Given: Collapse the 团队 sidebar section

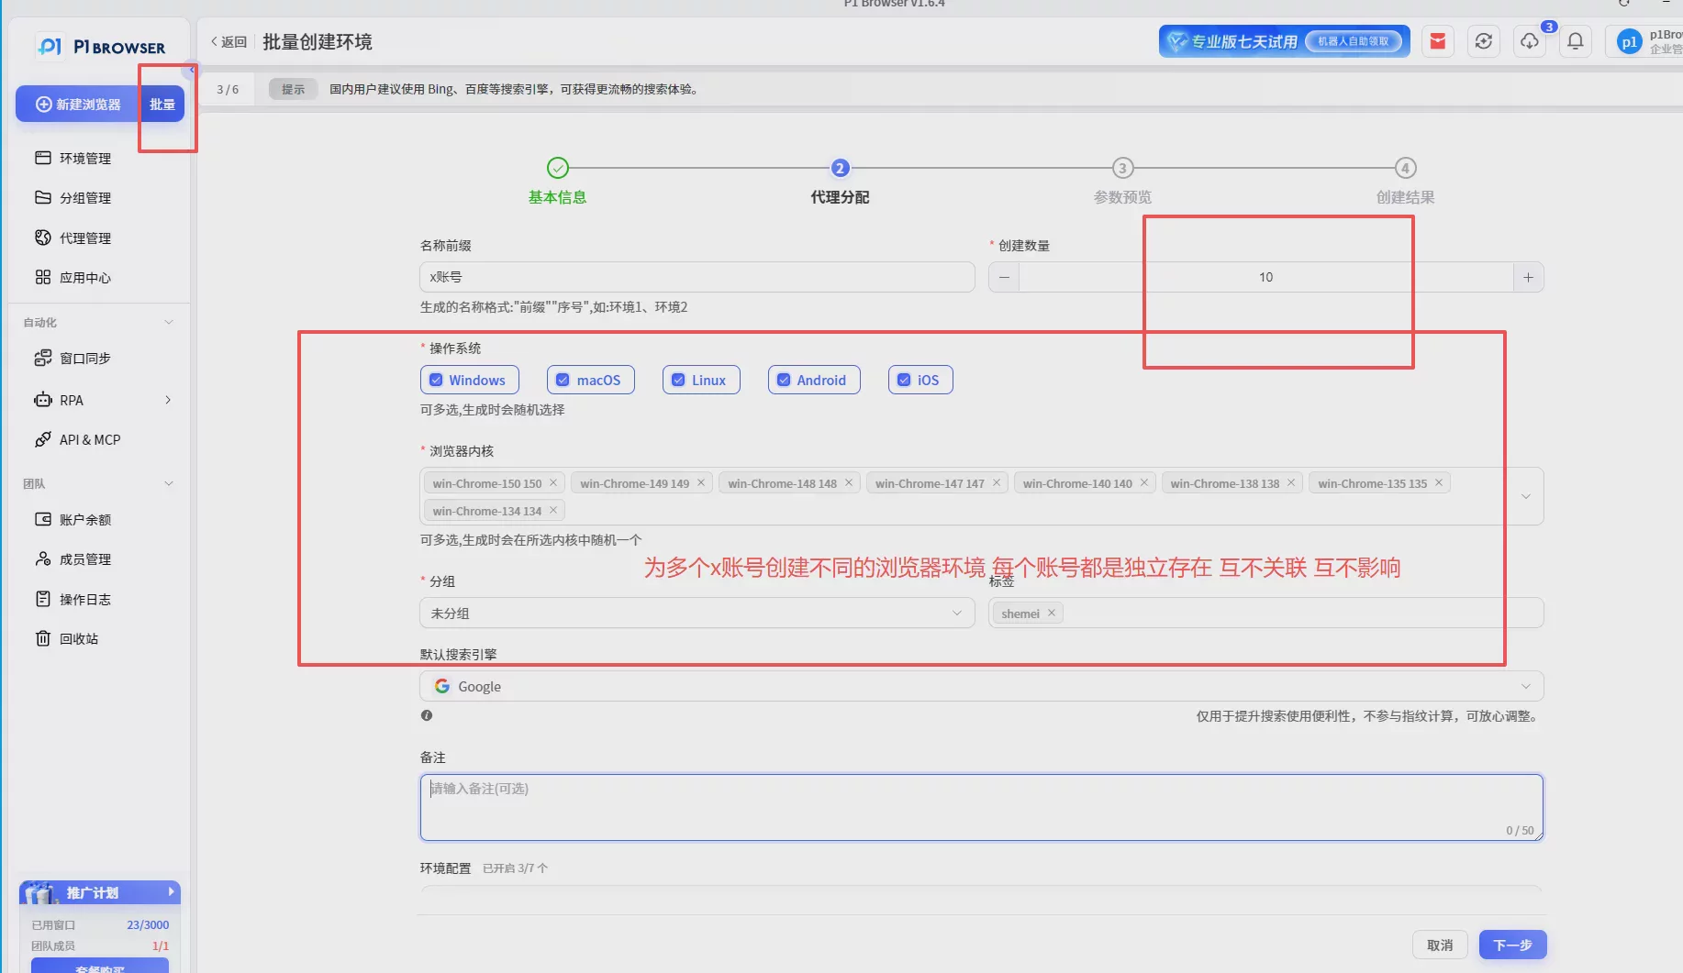Looking at the screenshot, I should 169,483.
